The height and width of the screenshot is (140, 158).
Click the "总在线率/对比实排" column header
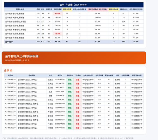coord(136,9)
